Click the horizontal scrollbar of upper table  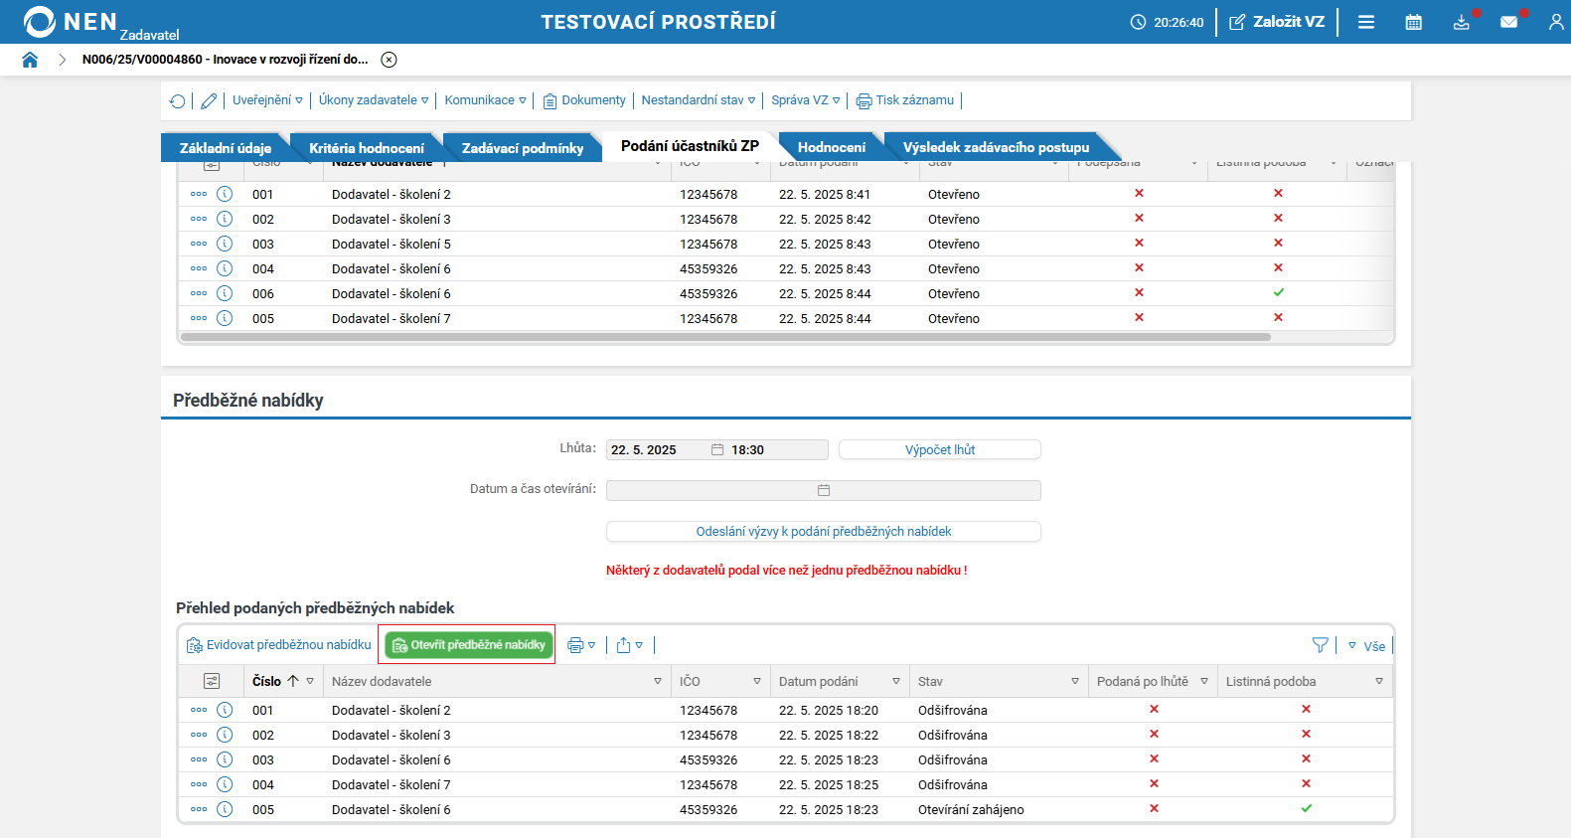tap(725, 337)
